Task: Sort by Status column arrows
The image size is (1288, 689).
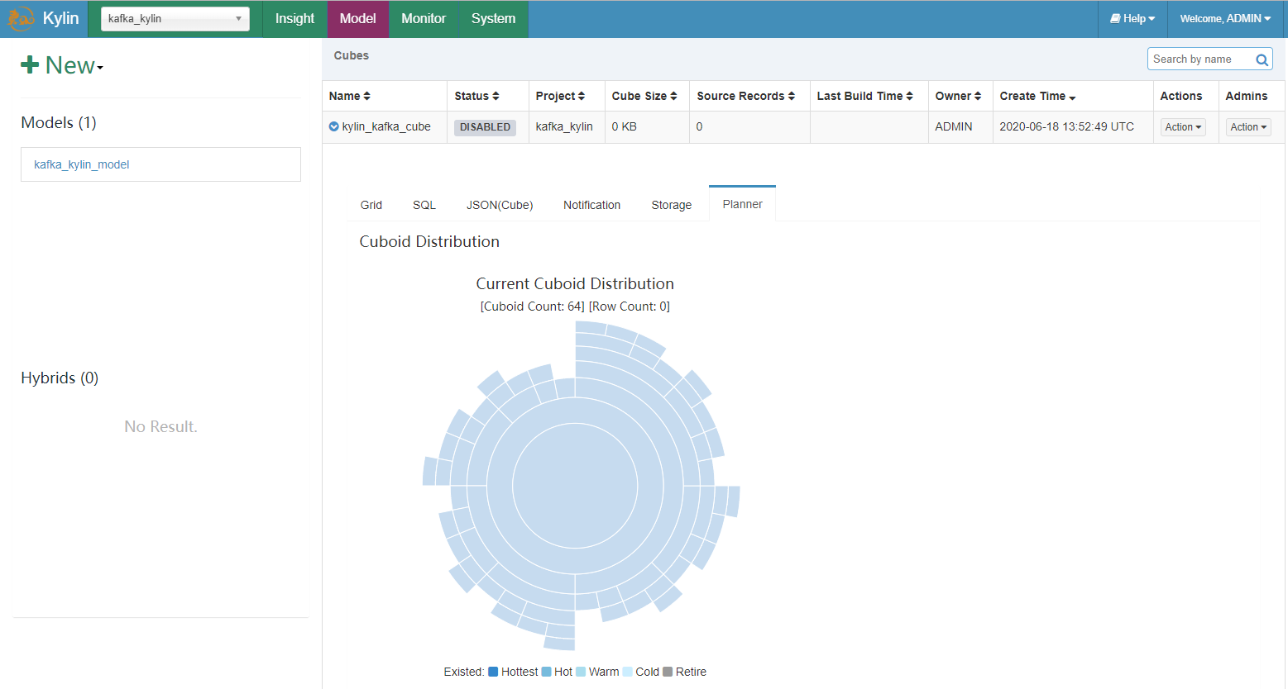Action: [496, 96]
